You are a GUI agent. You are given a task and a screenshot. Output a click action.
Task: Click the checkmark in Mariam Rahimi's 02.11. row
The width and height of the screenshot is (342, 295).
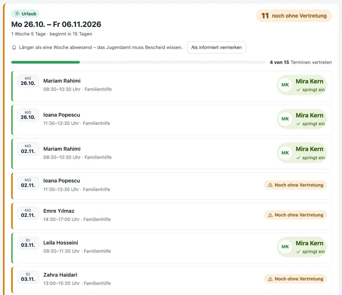click(298, 158)
